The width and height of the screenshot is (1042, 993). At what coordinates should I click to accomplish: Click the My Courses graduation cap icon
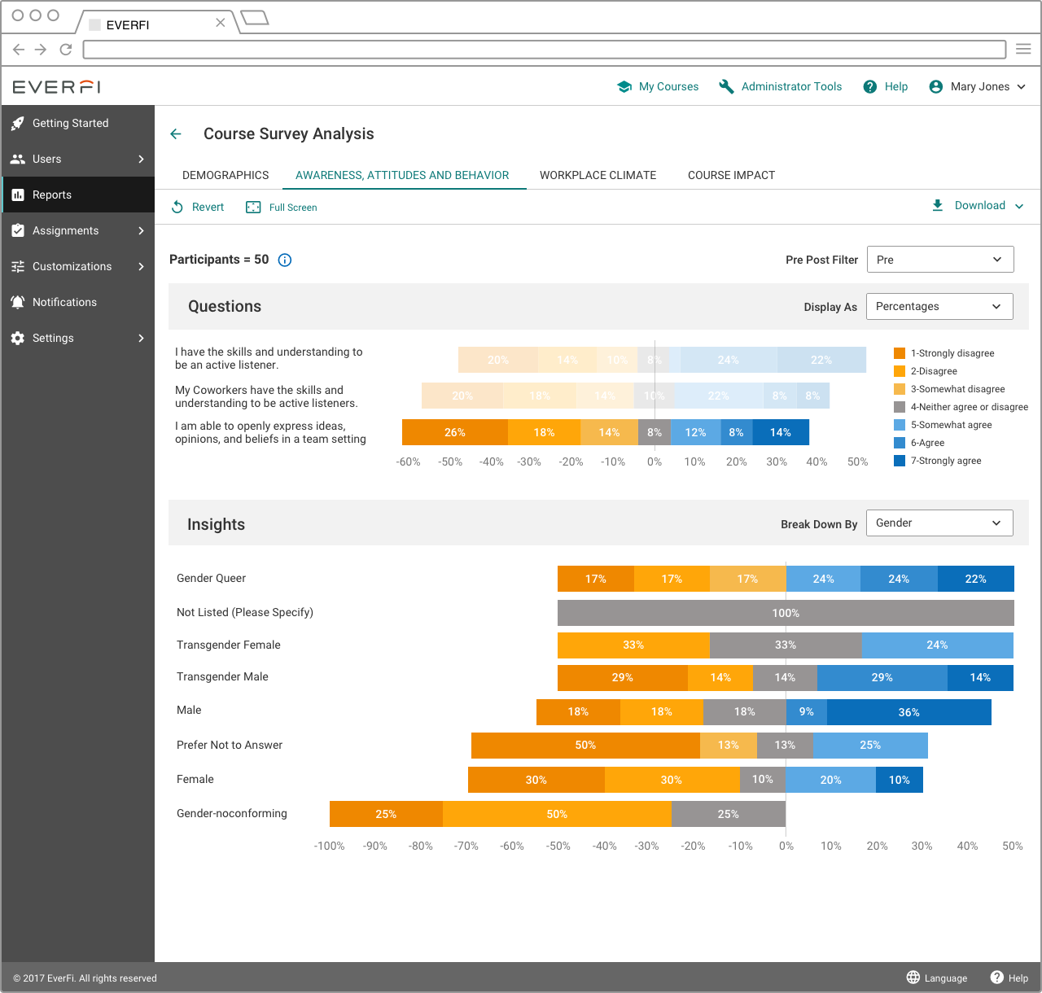point(624,86)
